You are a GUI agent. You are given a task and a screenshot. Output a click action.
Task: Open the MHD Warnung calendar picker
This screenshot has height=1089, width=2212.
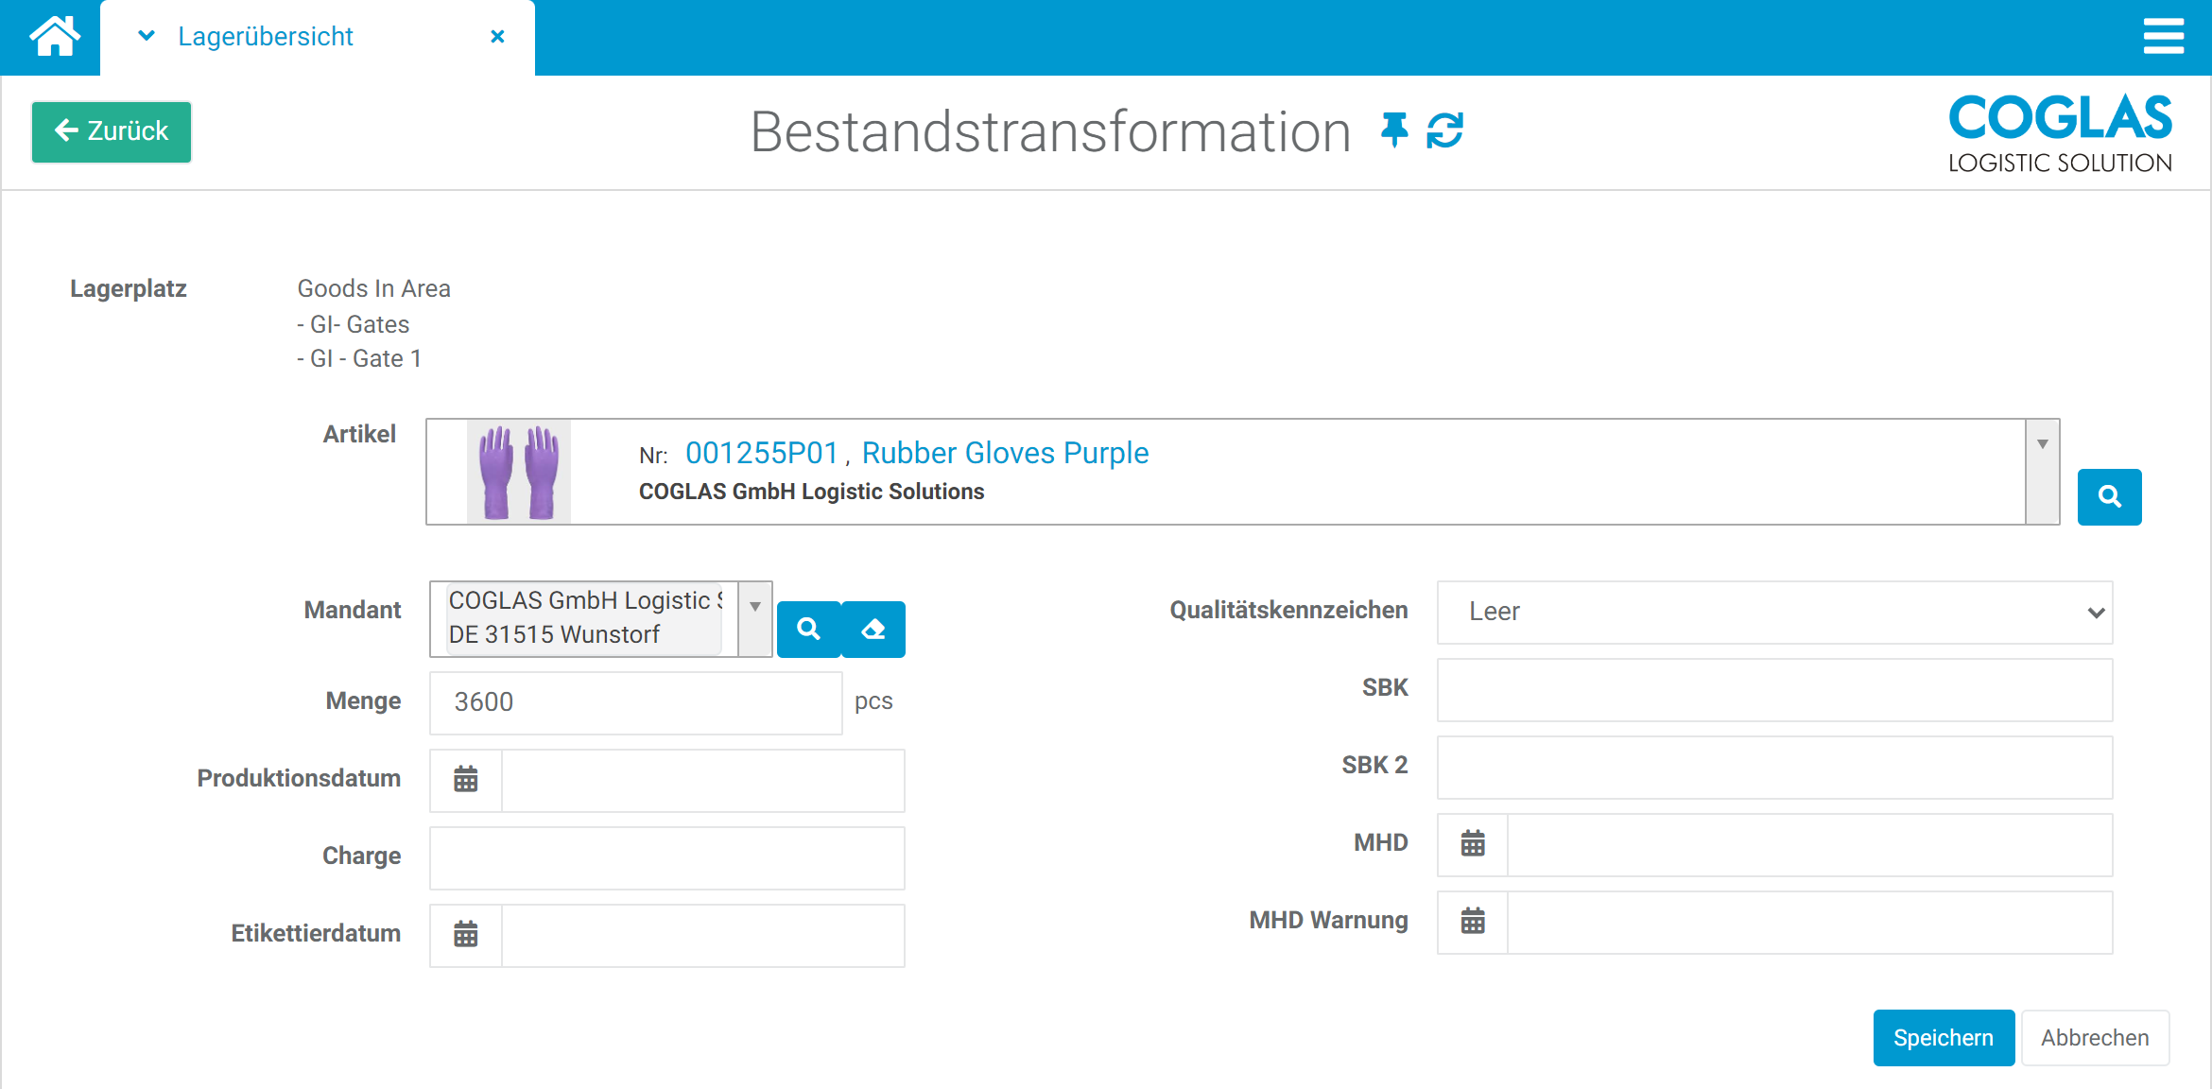pos(1472,922)
